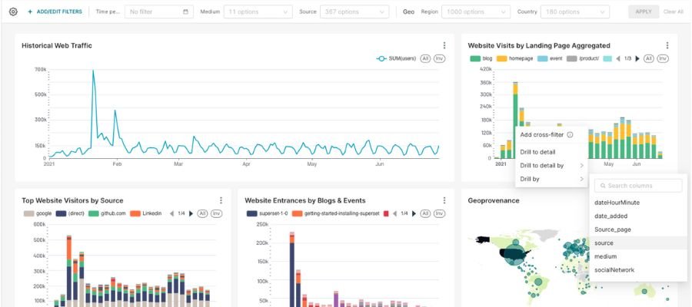Screen dimensions: 692x307
Task: Click calendar icon in time filter
Action: coord(185,12)
